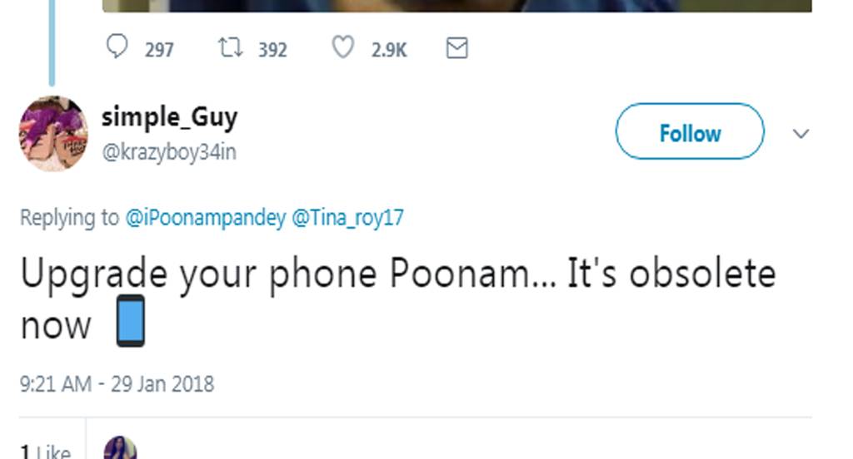
Task: Open simple_Guy's profile avatar
Action: point(53,133)
